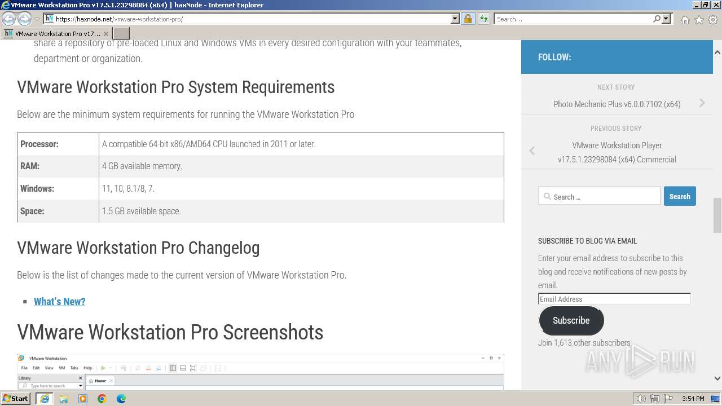Click VMware Workstation Pro System Requirements heading

(176, 87)
